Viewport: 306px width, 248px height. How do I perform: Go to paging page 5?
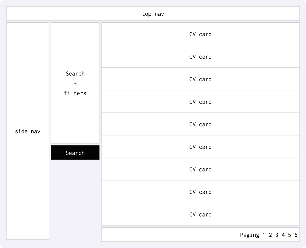click(290, 235)
